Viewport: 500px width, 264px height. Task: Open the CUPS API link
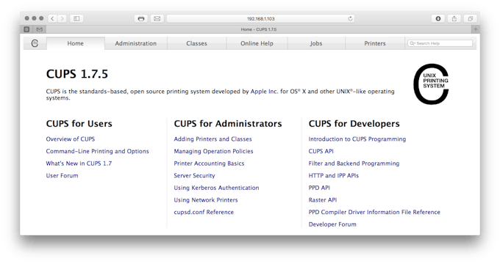321,151
